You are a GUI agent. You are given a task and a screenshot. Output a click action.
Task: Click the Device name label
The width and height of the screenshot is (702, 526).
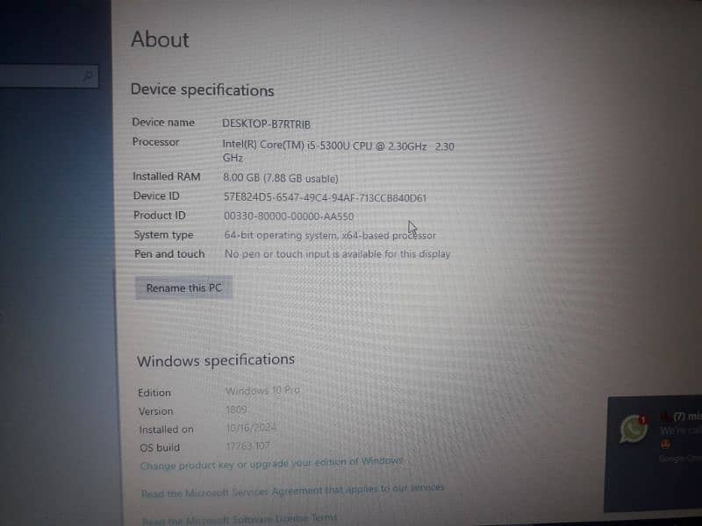tap(163, 122)
